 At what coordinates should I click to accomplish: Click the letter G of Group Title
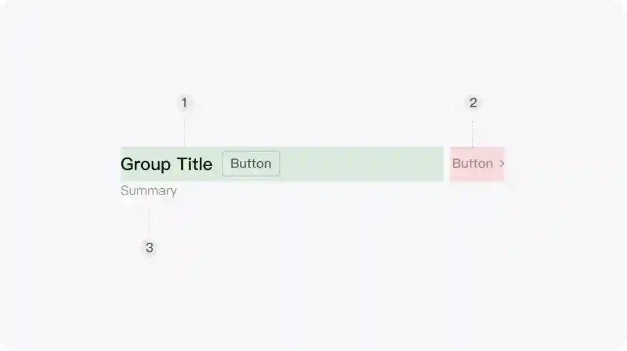pos(127,164)
